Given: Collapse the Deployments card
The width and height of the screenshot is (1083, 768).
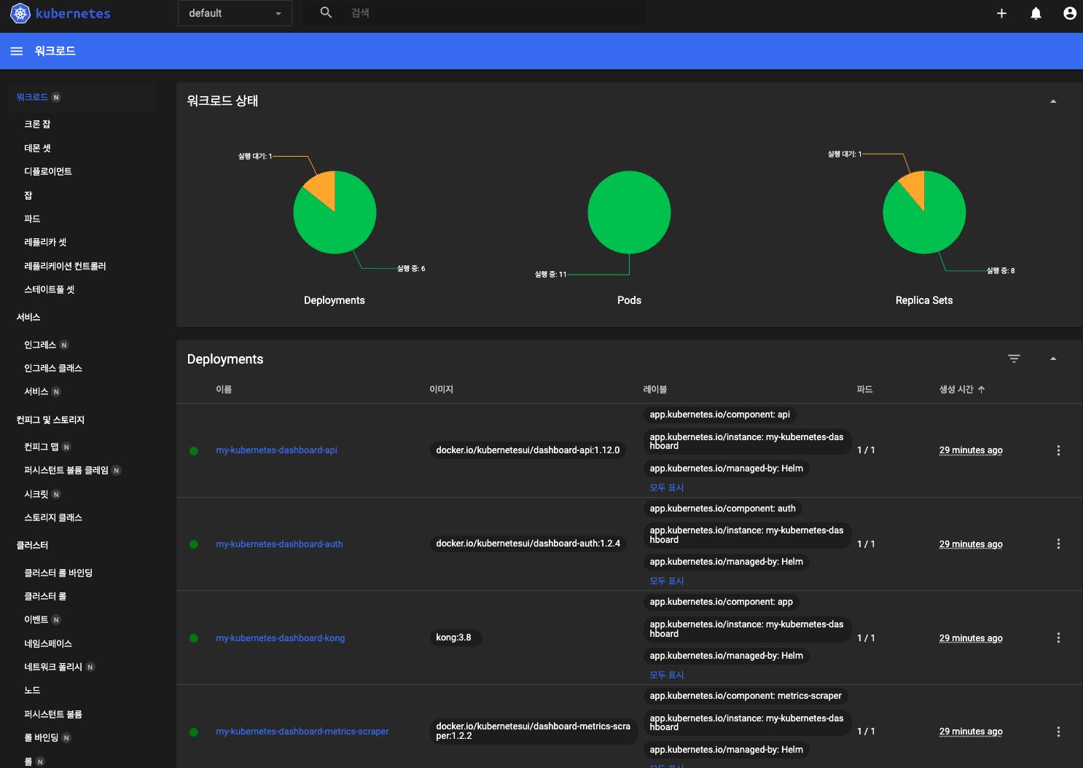Looking at the screenshot, I should pyautogui.click(x=1053, y=358).
